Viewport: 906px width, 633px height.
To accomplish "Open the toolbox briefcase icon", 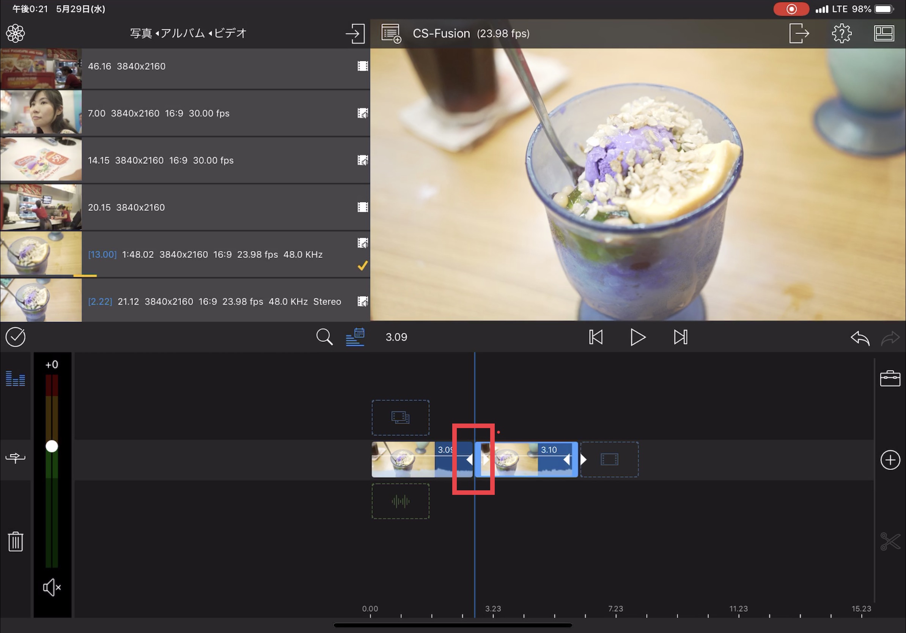I will click(x=890, y=379).
